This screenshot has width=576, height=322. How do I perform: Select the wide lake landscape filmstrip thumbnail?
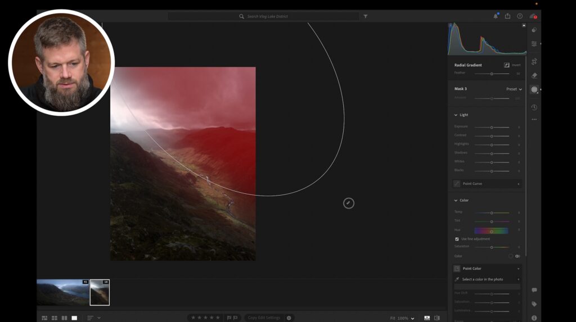pos(62,292)
